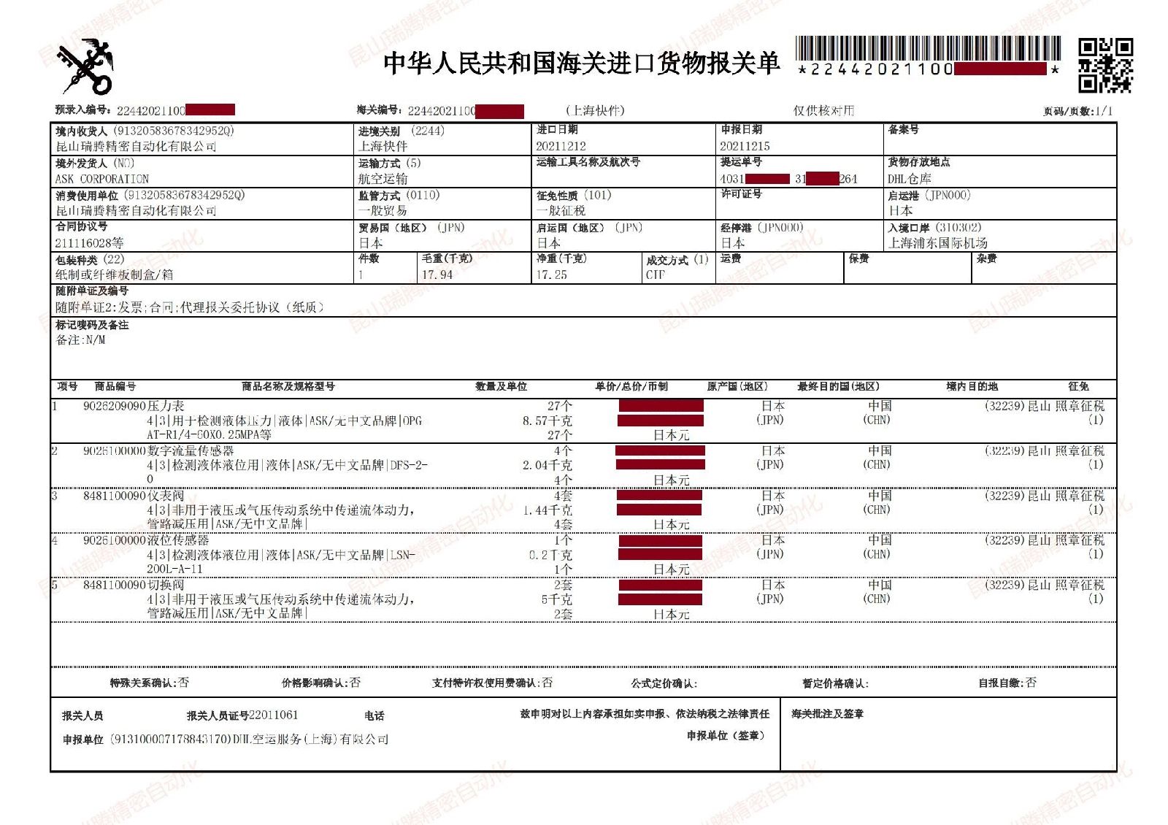1168x825 pixels.
Task: Click the transport mode value 航空运输
Action: click(383, 179)
